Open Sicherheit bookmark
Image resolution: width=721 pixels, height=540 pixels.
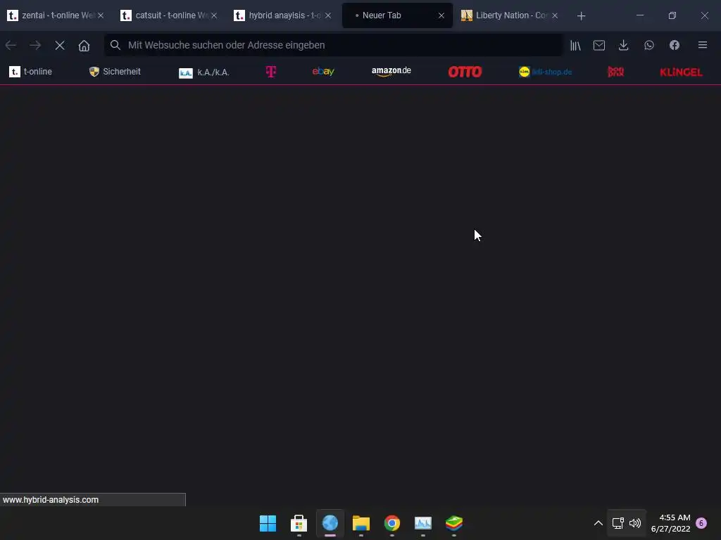(x=115, y=72)
